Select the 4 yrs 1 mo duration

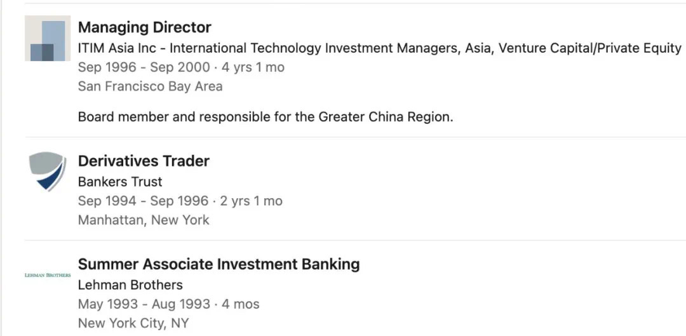tap(253, 67)
